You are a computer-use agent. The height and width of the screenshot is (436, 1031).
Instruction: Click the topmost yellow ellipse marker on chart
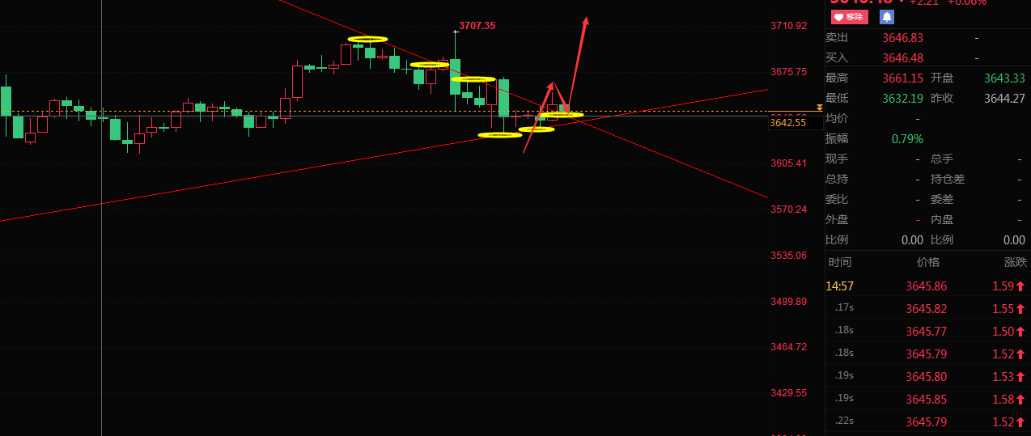point(367,39)
